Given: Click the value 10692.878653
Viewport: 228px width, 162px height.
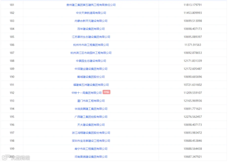Looking at the screenshot, I should pos(193,53).
